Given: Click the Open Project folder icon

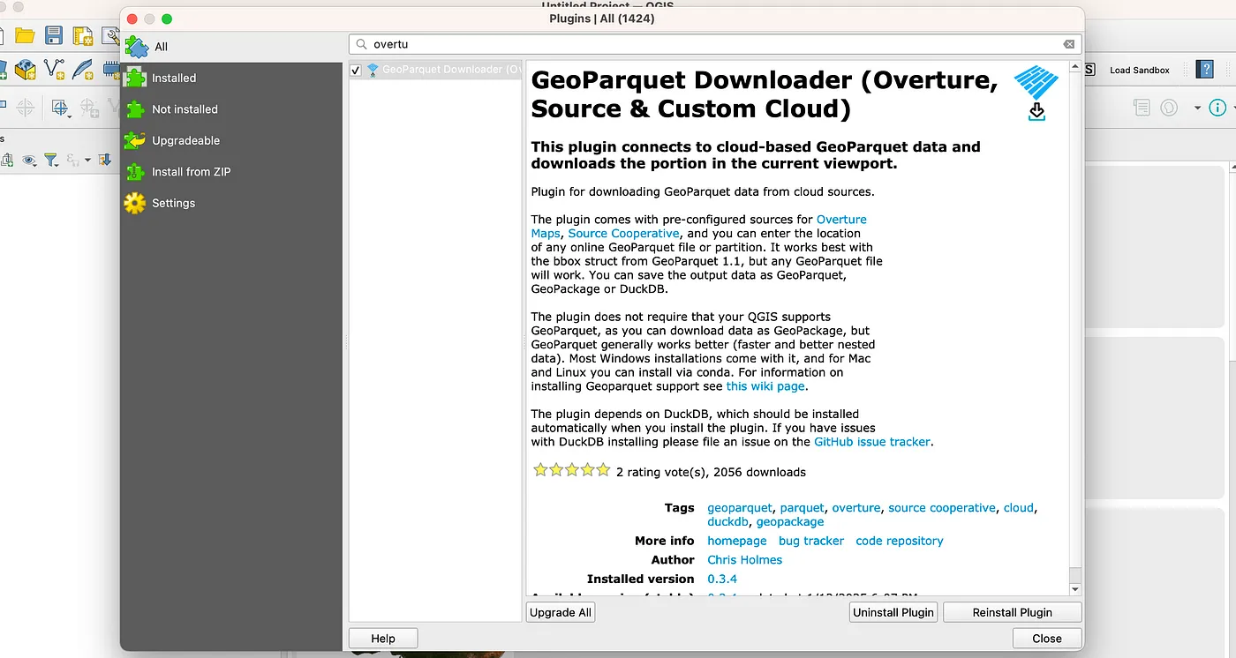Looking at the screenshot, I should click(25, 35).
